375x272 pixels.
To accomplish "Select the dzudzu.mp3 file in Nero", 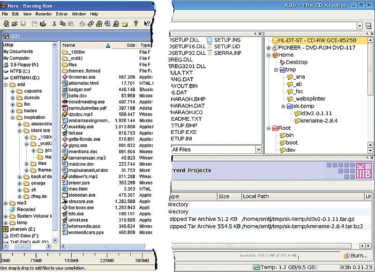I will tap(80, 115).
